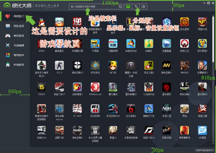This screenshot has width=216, height=153.
Task: Click the 绿化大师 logo
Action: coord(18,6)
